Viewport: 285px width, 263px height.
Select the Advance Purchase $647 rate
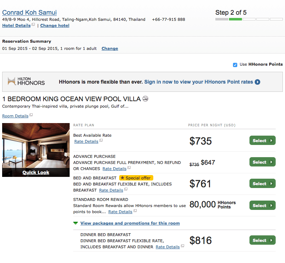(x=262, y=162)
